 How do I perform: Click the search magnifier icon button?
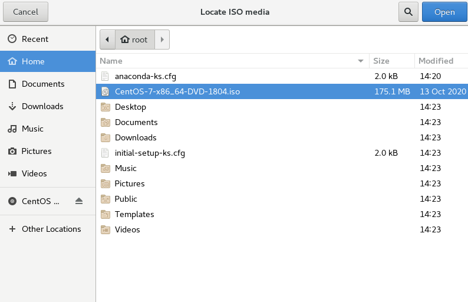[x=408, y=12]
